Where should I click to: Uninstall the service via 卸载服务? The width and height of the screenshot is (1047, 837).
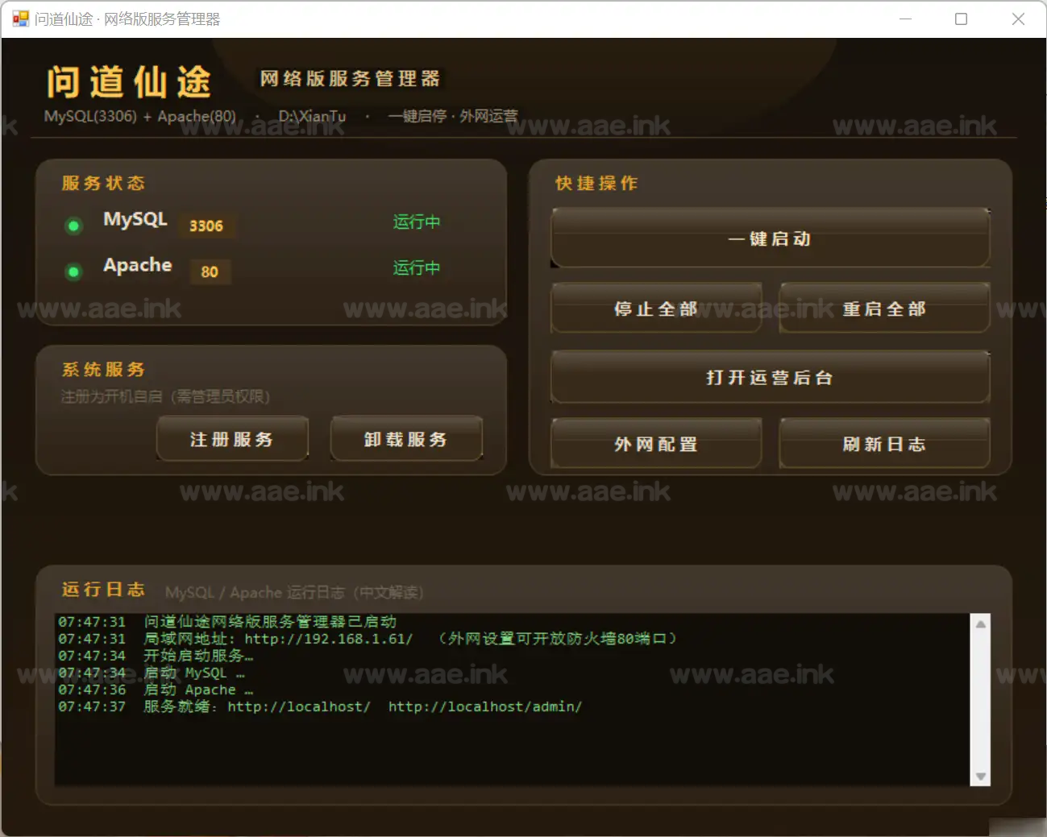(406, 439)
